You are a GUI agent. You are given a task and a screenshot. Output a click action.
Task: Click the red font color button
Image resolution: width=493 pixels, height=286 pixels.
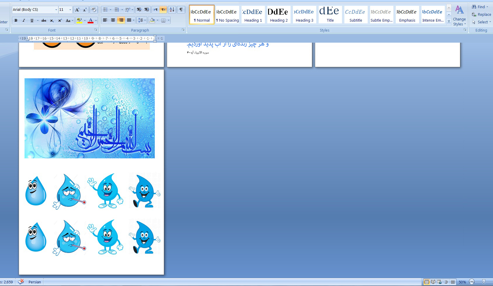point(91,20)
